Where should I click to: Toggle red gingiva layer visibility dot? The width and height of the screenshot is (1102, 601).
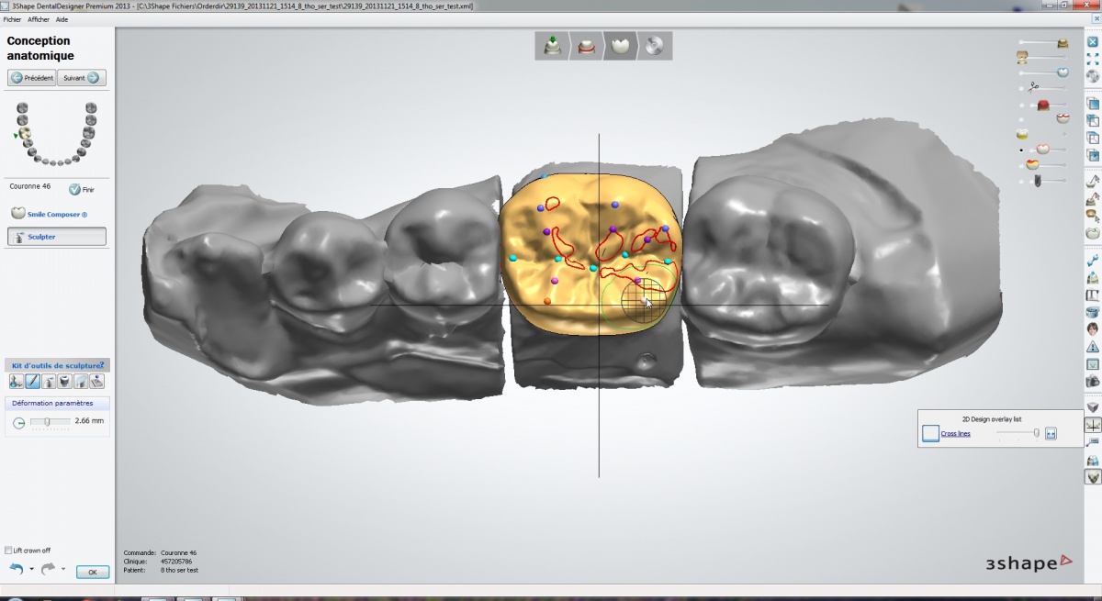coord(1021,105)
